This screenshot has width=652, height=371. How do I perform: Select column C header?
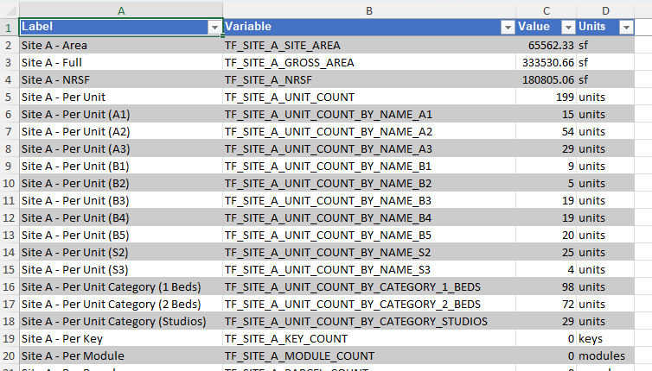(546, 9)
